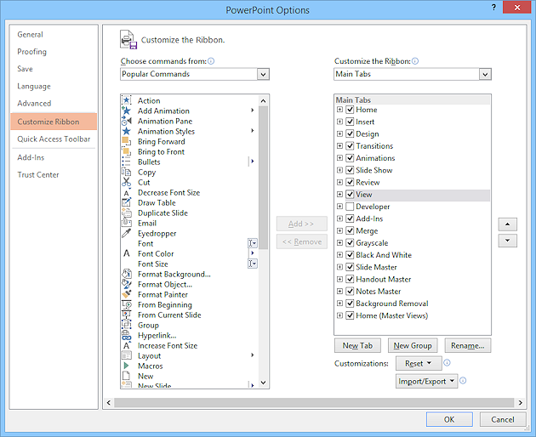Select the Eyedropper icon
The image size is (536, 437).
(127, 233)
